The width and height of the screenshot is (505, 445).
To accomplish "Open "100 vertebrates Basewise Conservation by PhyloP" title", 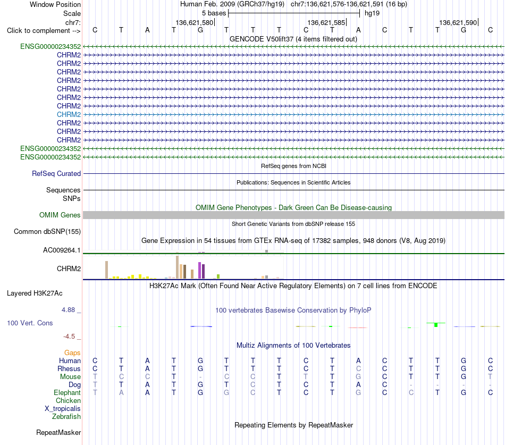I will point(293,310).
